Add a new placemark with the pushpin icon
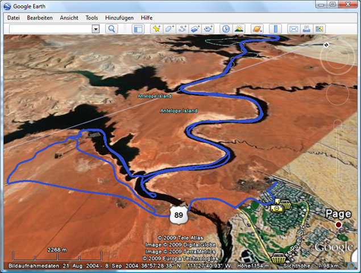This screenshot has width=361, height=273. tap(156, 28)
